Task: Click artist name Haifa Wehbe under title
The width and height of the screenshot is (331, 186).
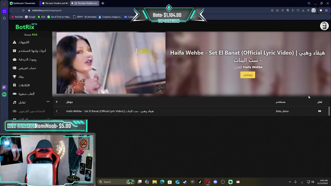Action: tap(253, 67)
